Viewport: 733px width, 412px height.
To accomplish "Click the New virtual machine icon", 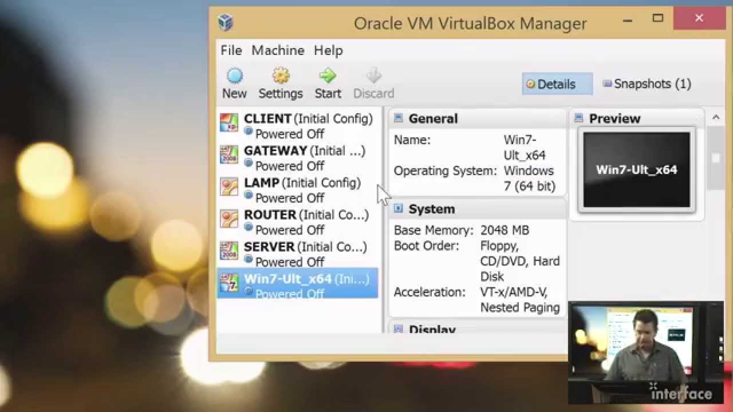I will click(x=235, y=76).
